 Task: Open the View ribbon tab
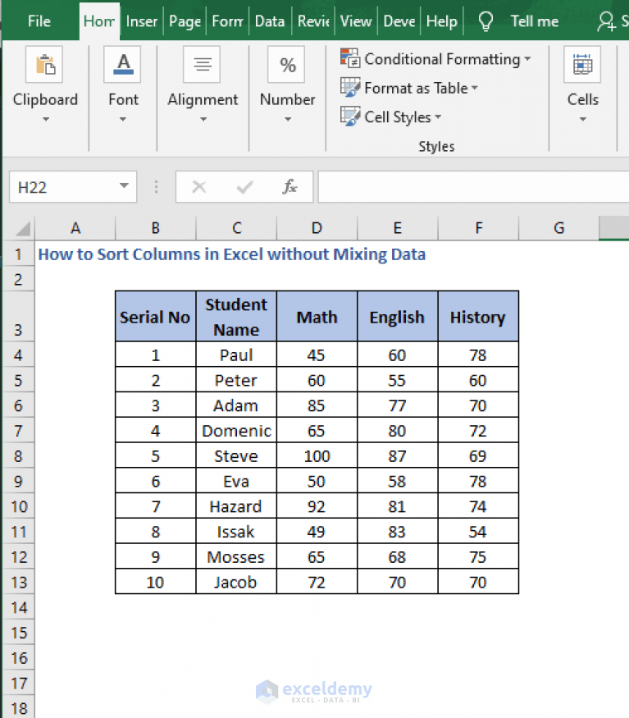[355, 21]
